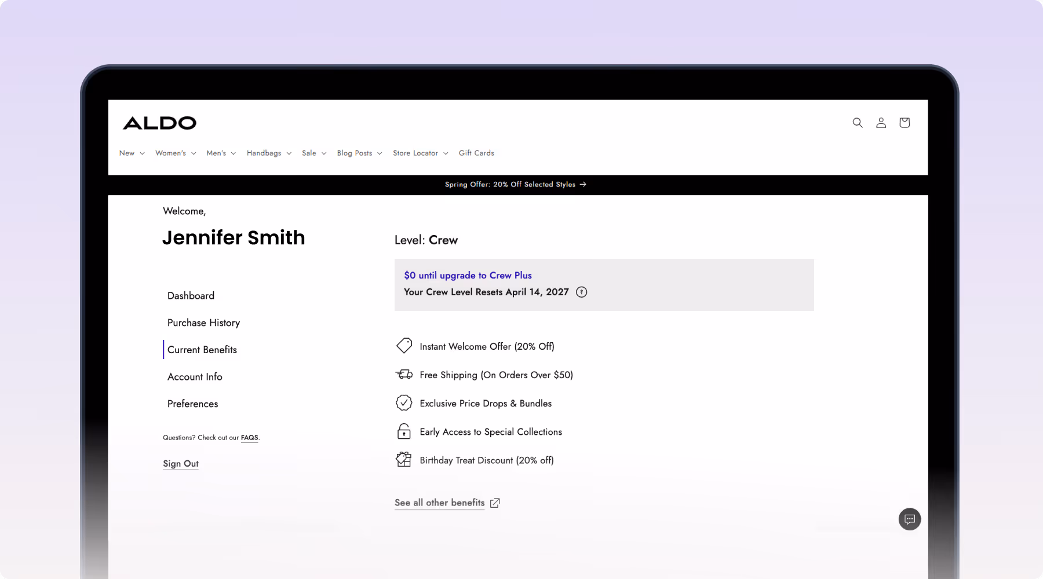Click the Spring Offer 20% Off banner text
The width and height of the screenshot is (1043, 579).
tap(510, 185)
